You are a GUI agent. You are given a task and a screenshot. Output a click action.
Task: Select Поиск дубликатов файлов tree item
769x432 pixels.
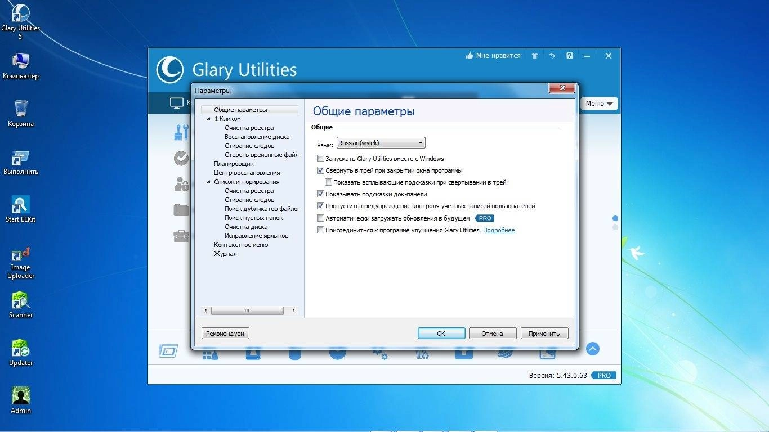pyautogui.click(x=261, y=209)
